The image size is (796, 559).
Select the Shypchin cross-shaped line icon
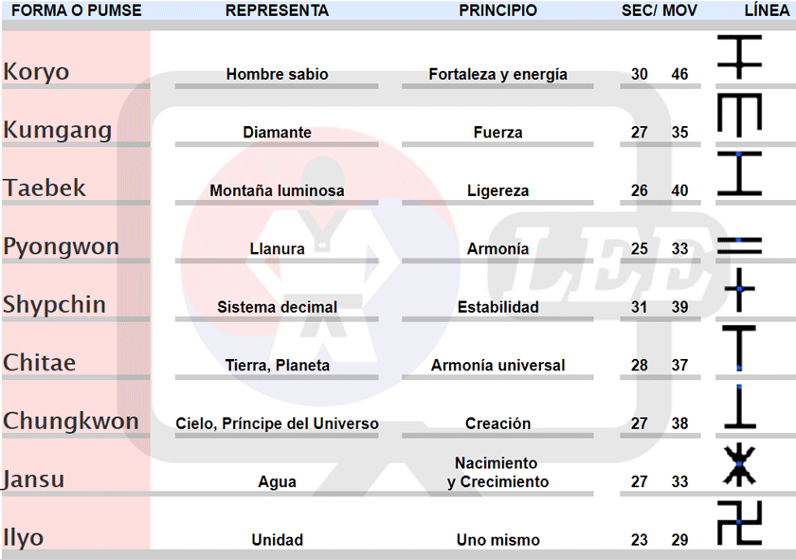(739, 289)
